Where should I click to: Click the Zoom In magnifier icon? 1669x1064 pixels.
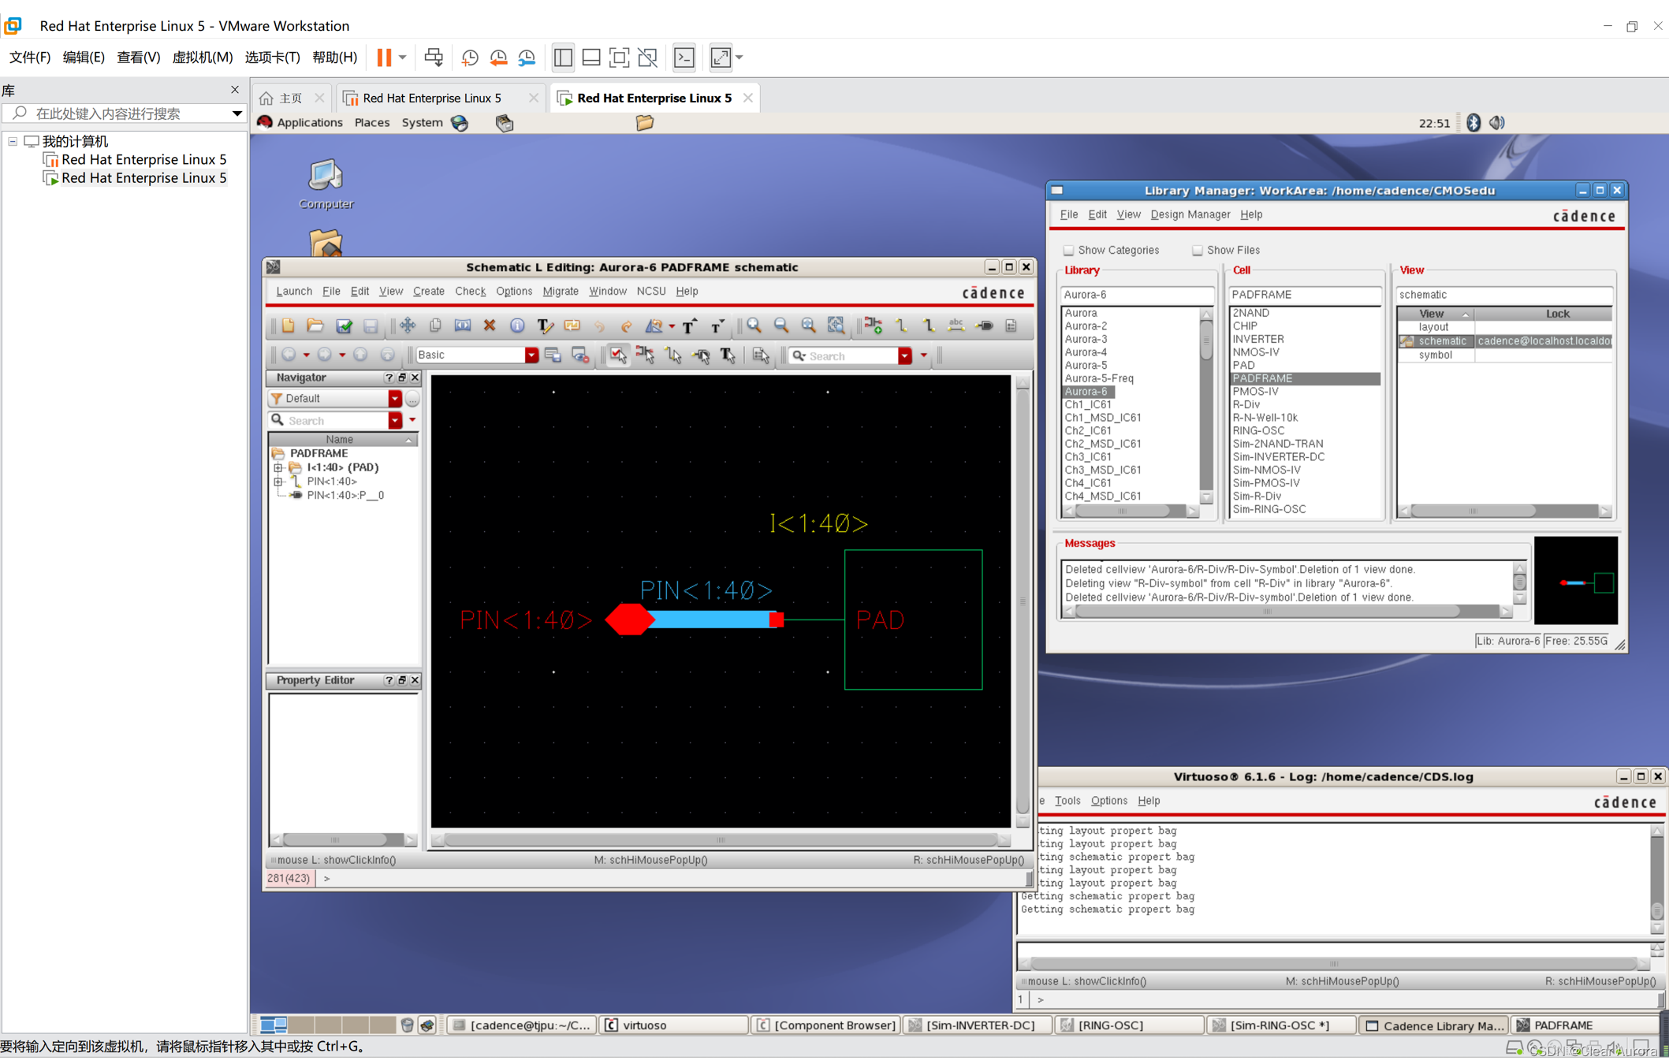point(754,326)
